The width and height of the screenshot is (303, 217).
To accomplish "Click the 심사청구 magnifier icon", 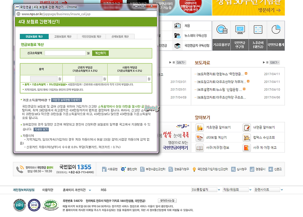I will click(234, 169).
